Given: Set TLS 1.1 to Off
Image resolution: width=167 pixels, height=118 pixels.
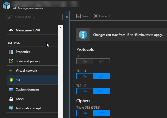Looking at the screenshot, I should coord(101,76).
